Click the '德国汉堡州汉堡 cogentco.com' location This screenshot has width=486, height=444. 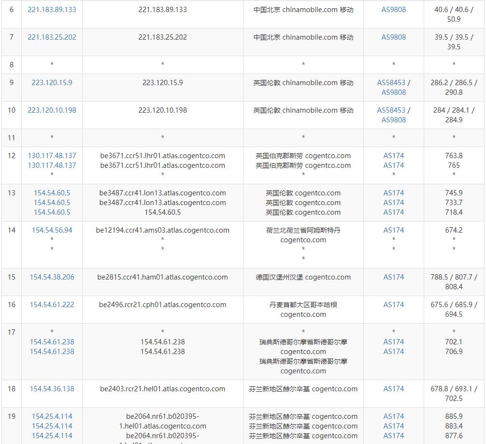coord(303,277)
